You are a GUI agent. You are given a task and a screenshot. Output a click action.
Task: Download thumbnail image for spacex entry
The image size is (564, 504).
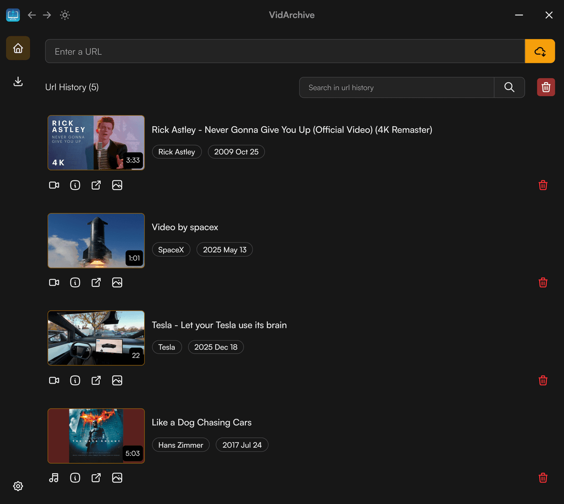[x=117, y=282]
